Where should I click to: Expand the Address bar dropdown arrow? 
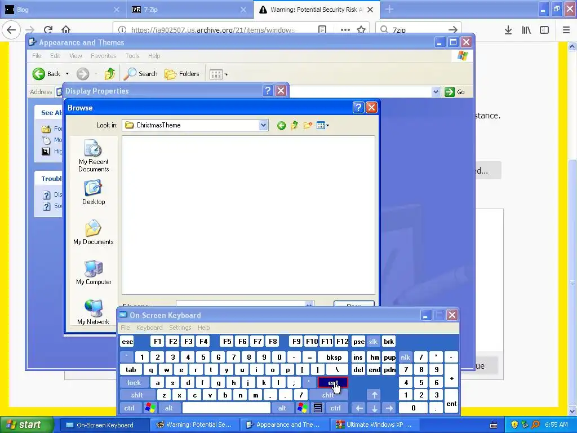tap(436, 92)
